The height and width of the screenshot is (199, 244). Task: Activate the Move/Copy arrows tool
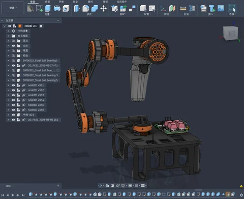point(103,8)
